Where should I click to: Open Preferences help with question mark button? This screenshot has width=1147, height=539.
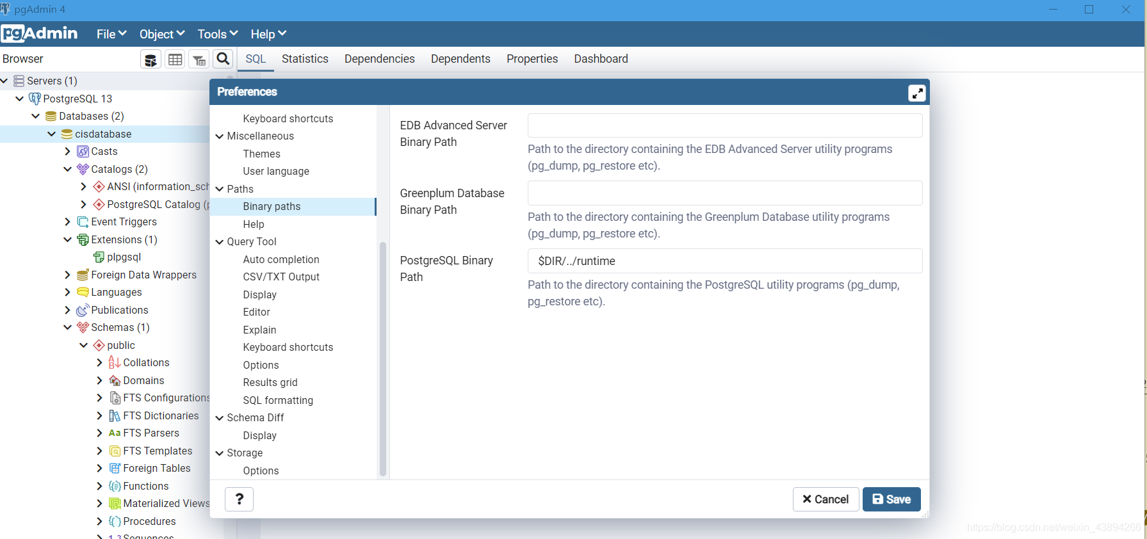239,499
